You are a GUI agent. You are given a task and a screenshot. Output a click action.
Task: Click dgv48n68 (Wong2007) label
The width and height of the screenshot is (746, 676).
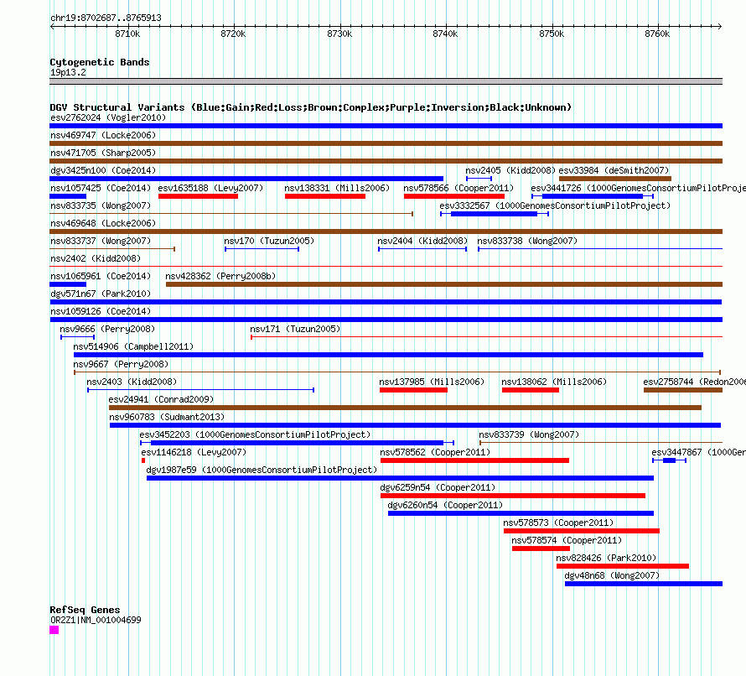point(612,575)
